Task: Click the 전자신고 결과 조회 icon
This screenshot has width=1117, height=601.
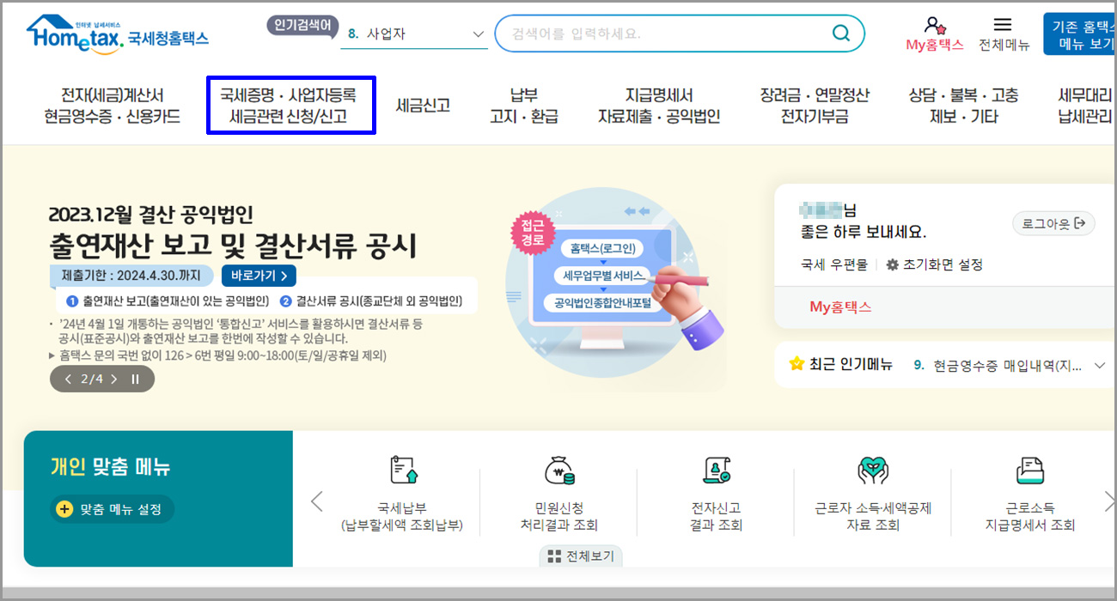Action: pos(717,470)
